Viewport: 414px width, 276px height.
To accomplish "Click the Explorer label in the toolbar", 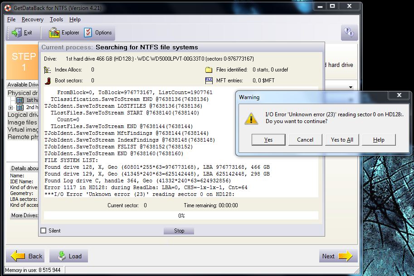I will pos(70,33).
